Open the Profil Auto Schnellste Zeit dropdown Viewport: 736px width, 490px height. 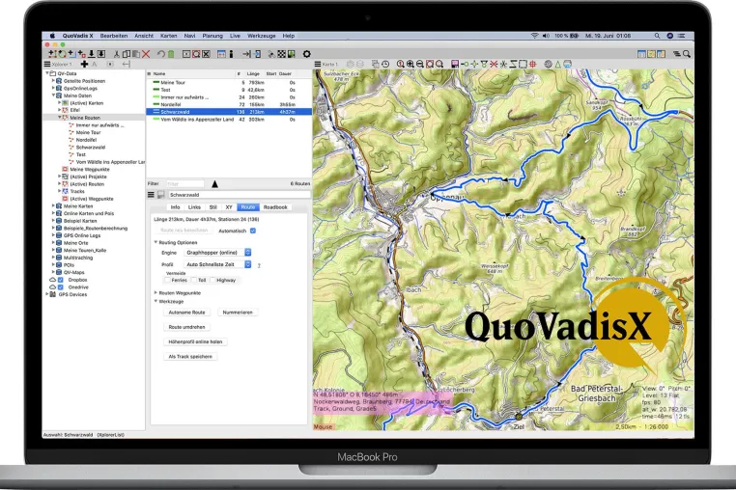point(218,264)
